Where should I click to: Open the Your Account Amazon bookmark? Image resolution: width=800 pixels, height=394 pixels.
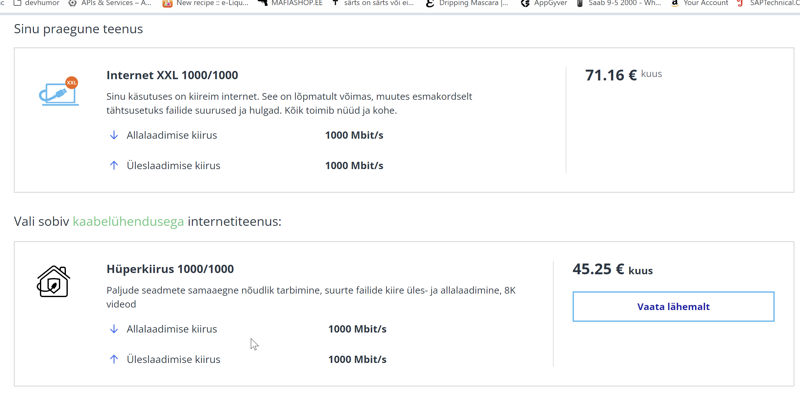[700, 3]
